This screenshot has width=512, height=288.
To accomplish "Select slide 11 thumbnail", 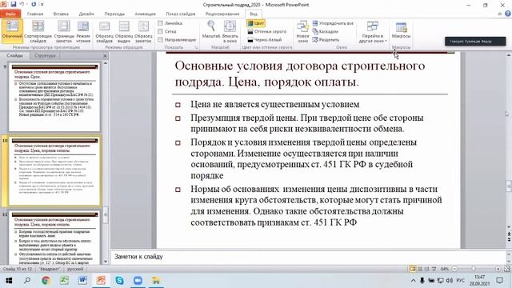I will pyautogui.click(x=54, y=238).
